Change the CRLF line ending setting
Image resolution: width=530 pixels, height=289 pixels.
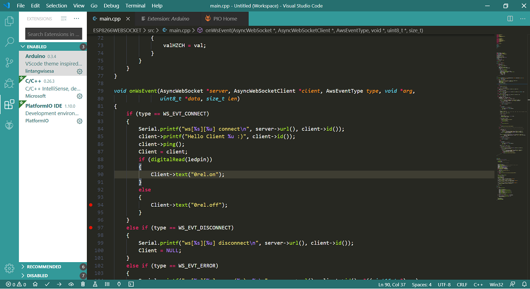point(462,284)
